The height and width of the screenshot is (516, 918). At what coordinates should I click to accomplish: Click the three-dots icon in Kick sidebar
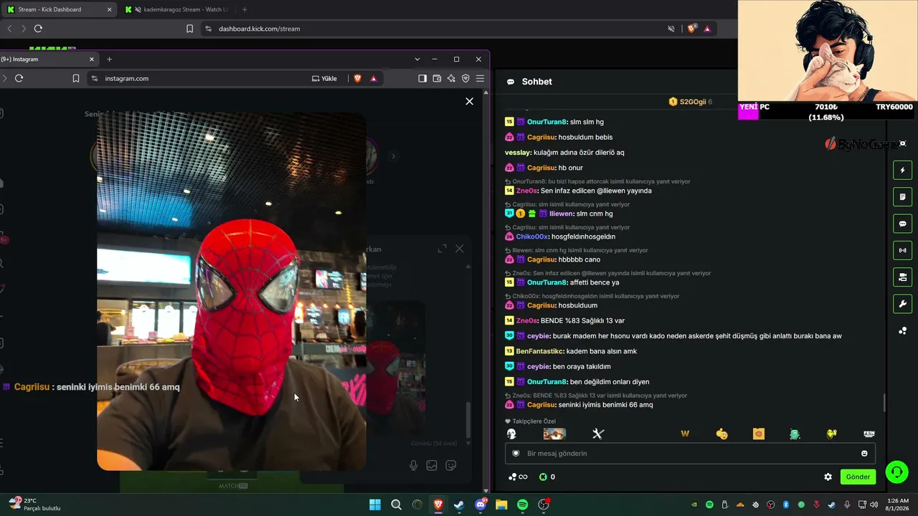coord(902,330)
